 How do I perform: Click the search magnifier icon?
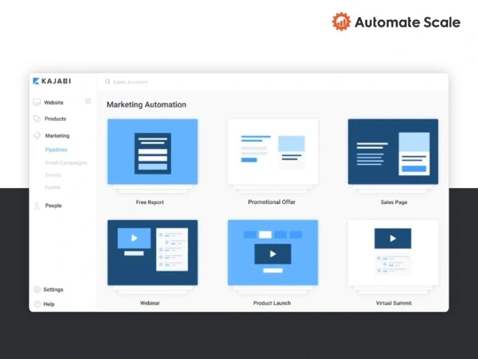tap(108, 82)
